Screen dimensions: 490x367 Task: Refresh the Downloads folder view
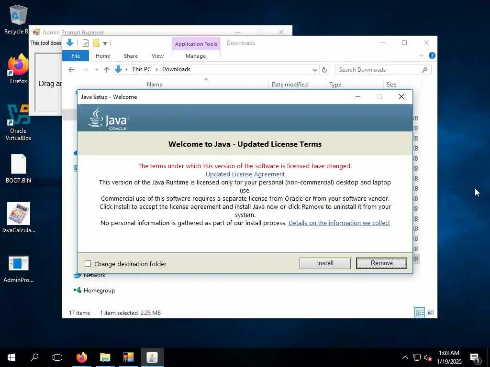(324, 70)
